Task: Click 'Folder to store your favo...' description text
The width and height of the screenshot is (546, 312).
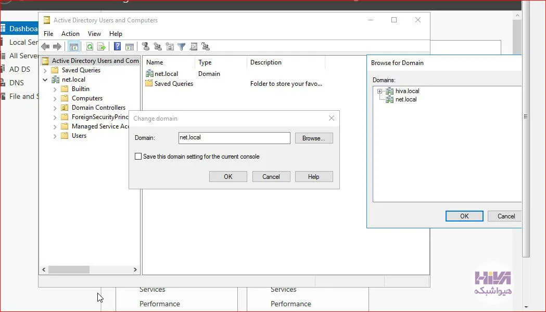Action: point(286,84)
